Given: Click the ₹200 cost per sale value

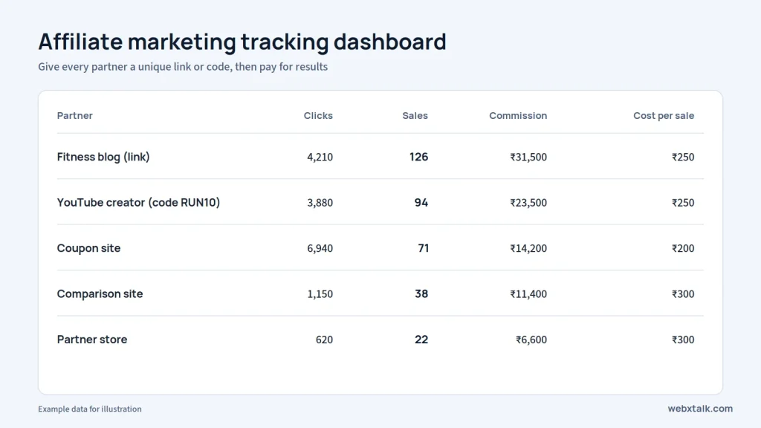Looking at the screenshot, I should pos(683,248).
